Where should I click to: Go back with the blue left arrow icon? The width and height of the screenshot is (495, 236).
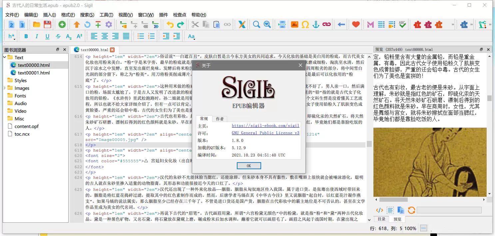tap(341, 24)
